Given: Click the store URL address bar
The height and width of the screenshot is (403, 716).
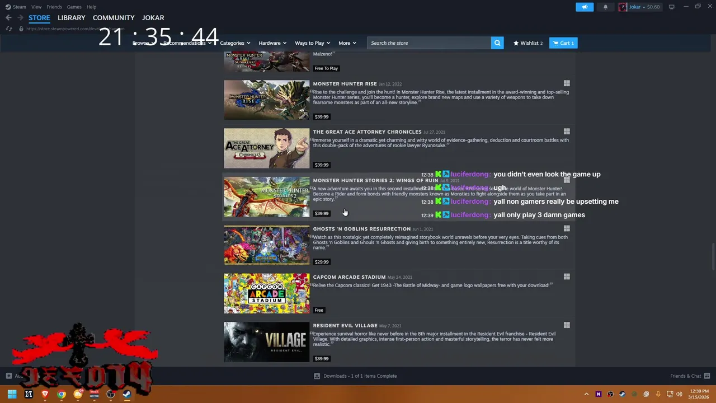Looking at the screenshot, I should (75, 29).
